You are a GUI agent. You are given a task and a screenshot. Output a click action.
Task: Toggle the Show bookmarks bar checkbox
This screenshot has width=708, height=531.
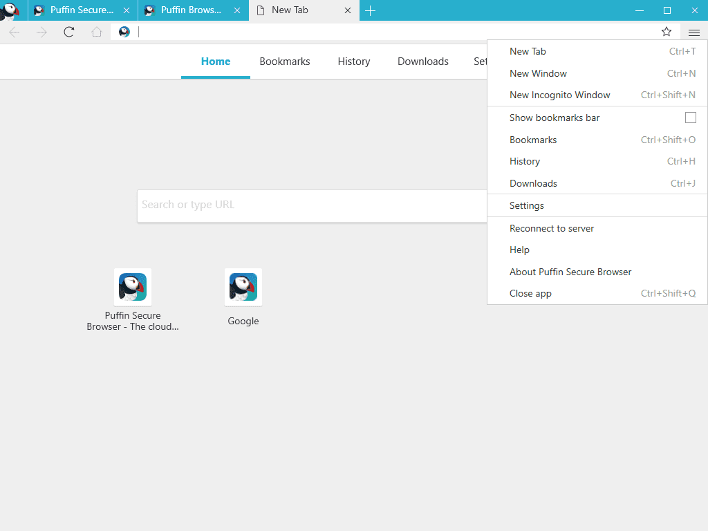pyautogui.click(x=691, y=118)
